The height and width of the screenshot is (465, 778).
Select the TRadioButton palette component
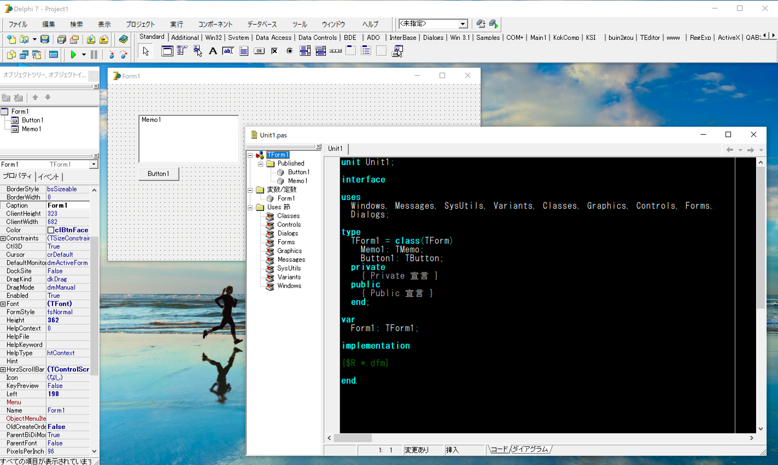click(290, 51)
